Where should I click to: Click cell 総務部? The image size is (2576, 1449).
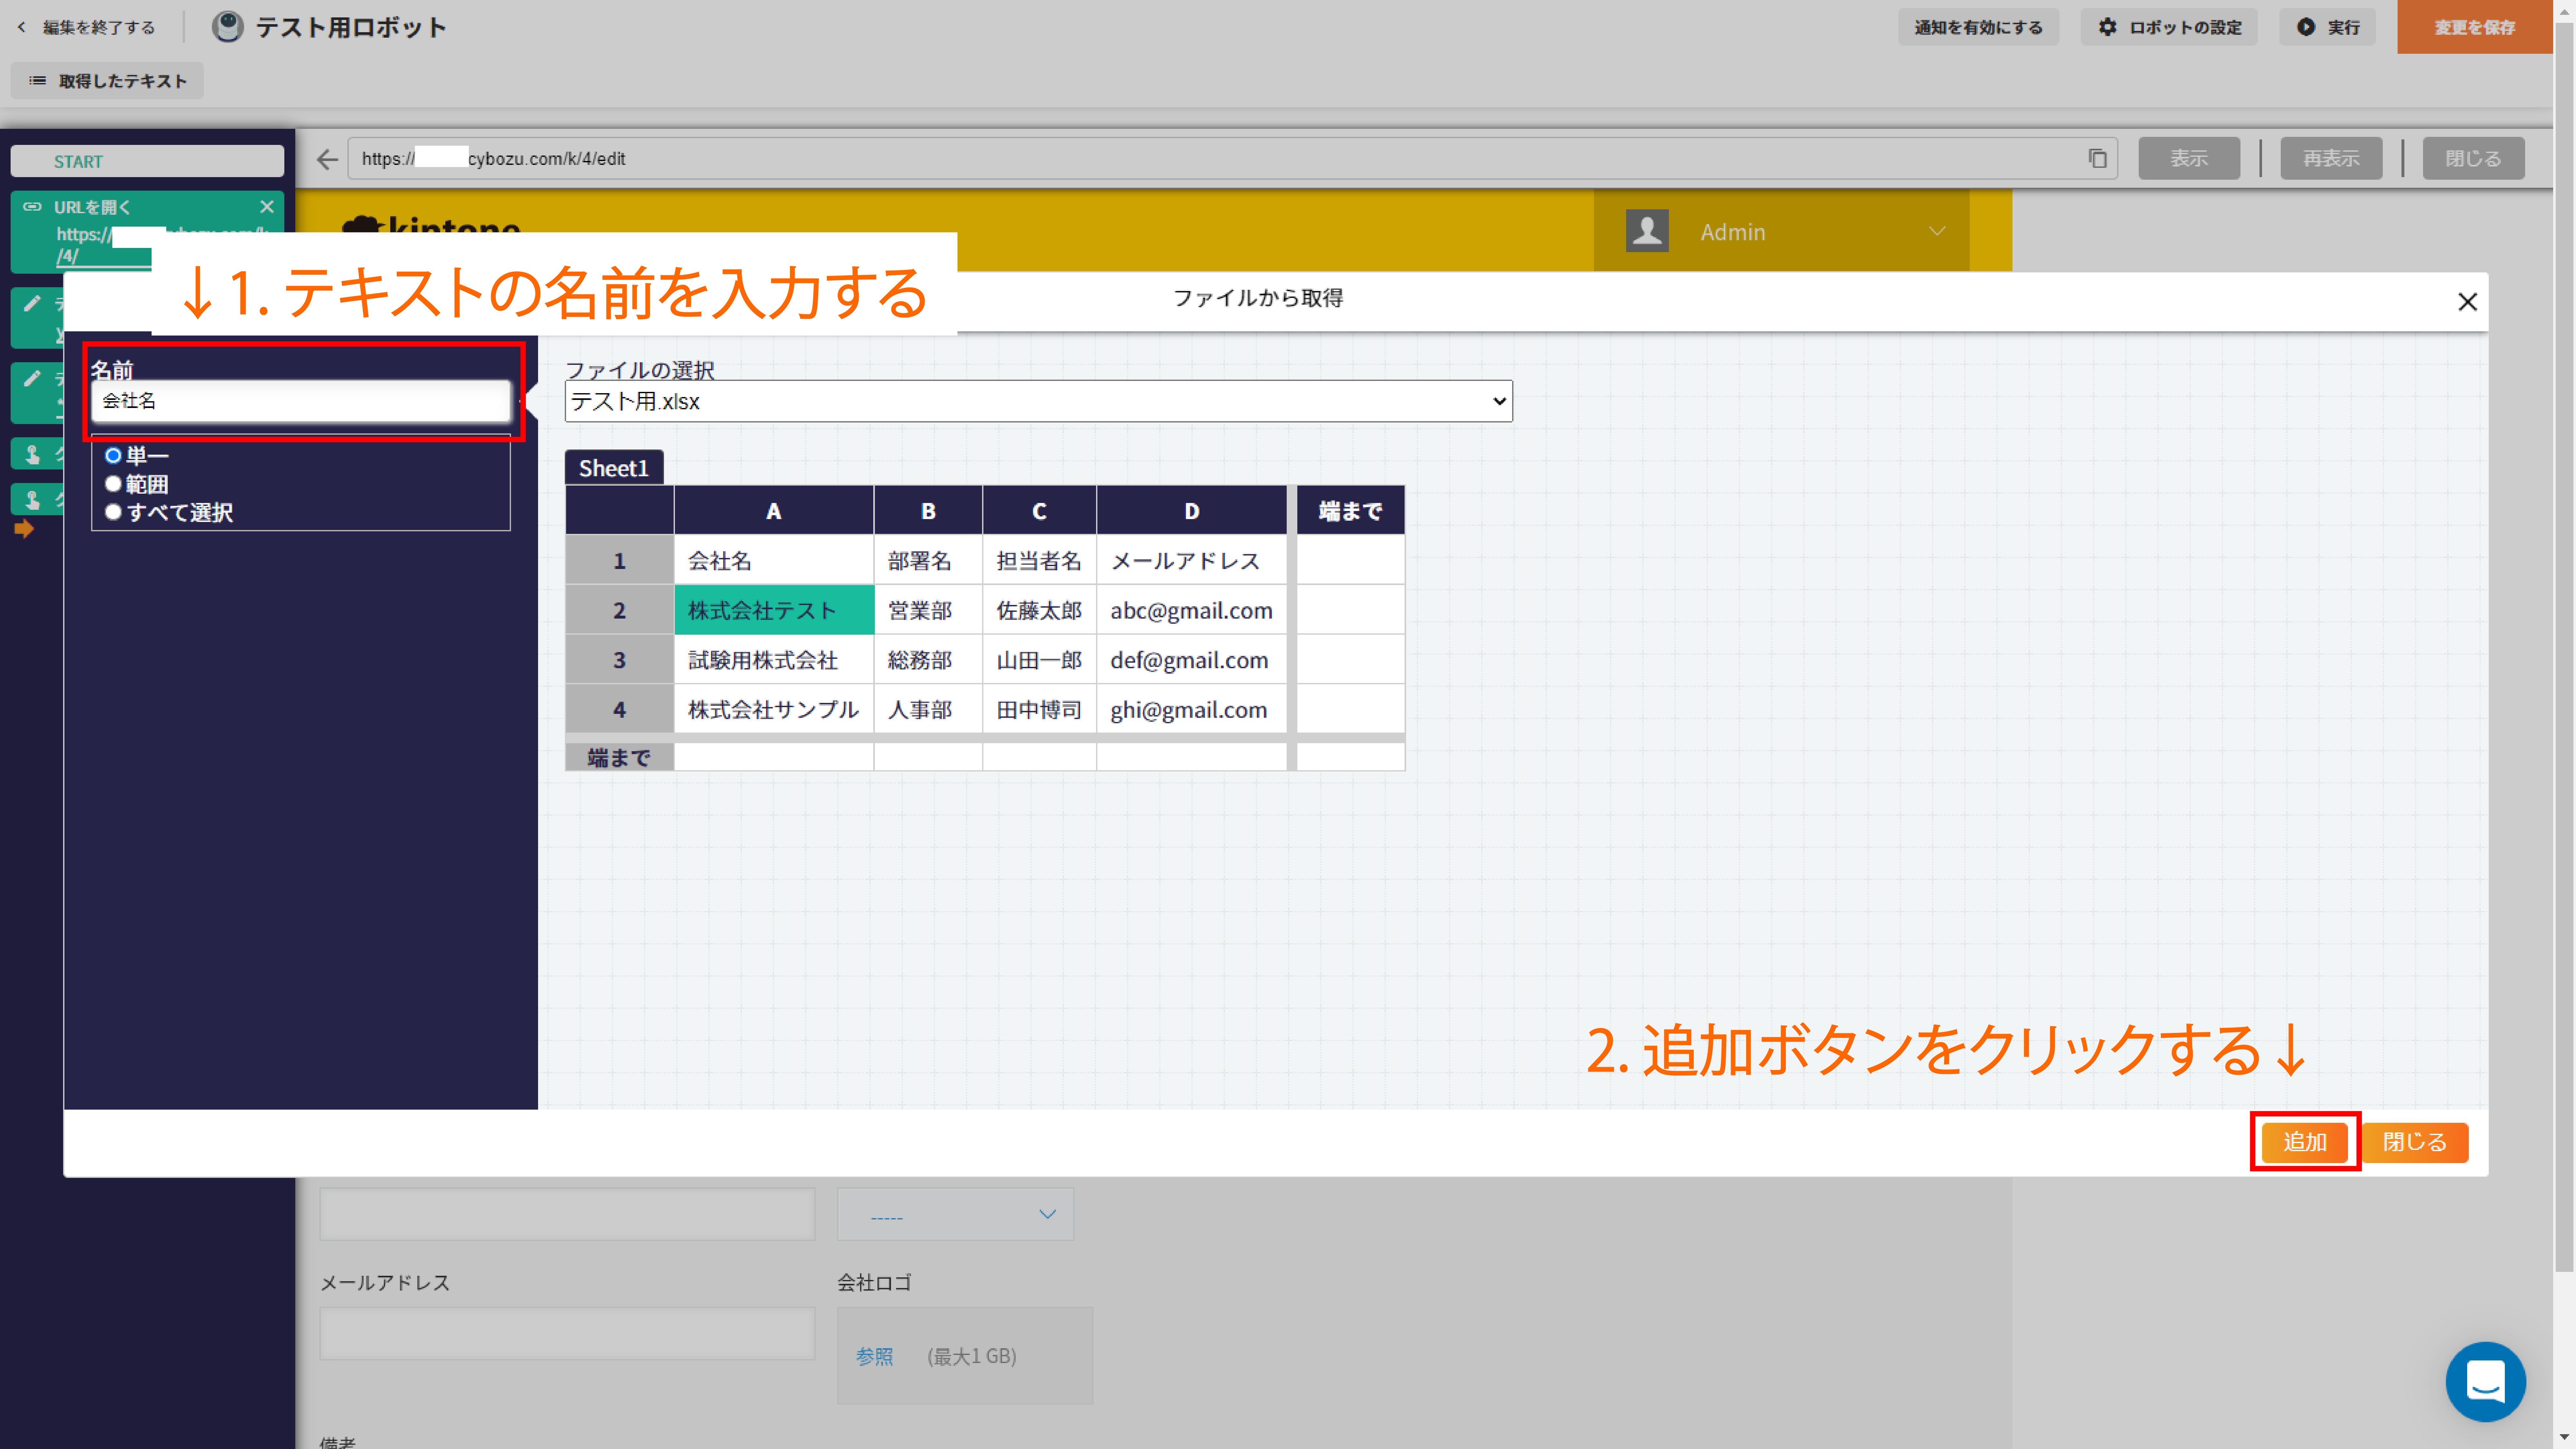[x=928, y=660]
